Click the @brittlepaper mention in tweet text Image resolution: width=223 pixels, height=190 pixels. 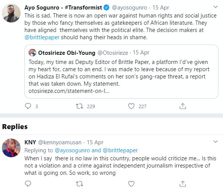[x=42, y=37]
